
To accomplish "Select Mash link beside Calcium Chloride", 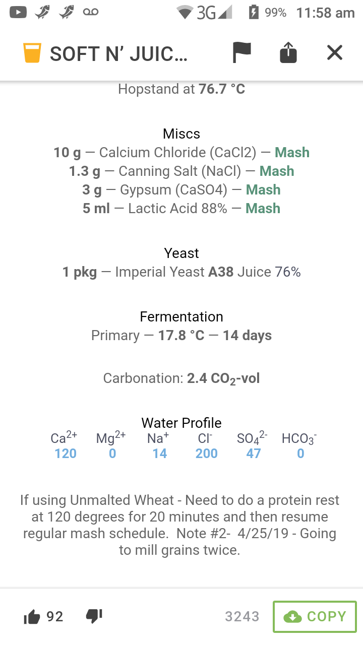I will tap(292, 152).
